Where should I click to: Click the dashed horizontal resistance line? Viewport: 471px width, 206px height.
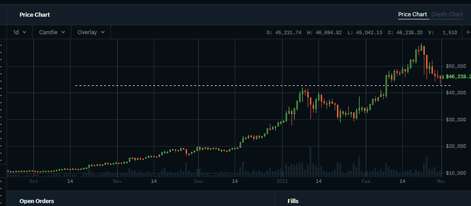pos(263,86)
